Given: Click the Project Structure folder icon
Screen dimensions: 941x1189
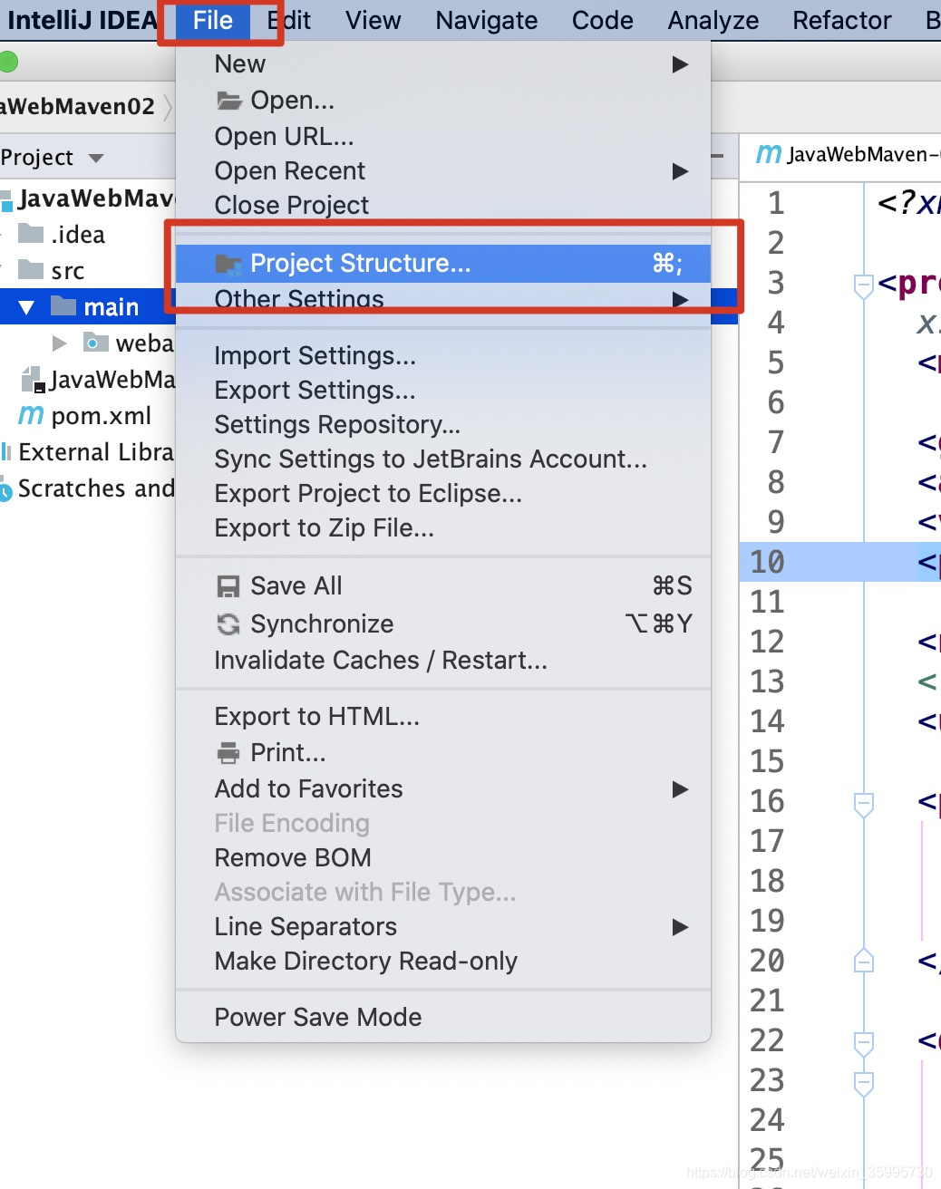Looking at the screenshot, I should click(228, 264).
